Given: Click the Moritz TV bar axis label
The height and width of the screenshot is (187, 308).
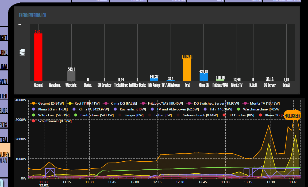Looking at the screenshot, I should click(x=237, y=85).
